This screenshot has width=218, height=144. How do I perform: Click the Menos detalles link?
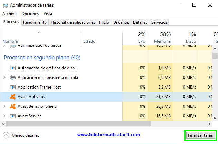25,135
